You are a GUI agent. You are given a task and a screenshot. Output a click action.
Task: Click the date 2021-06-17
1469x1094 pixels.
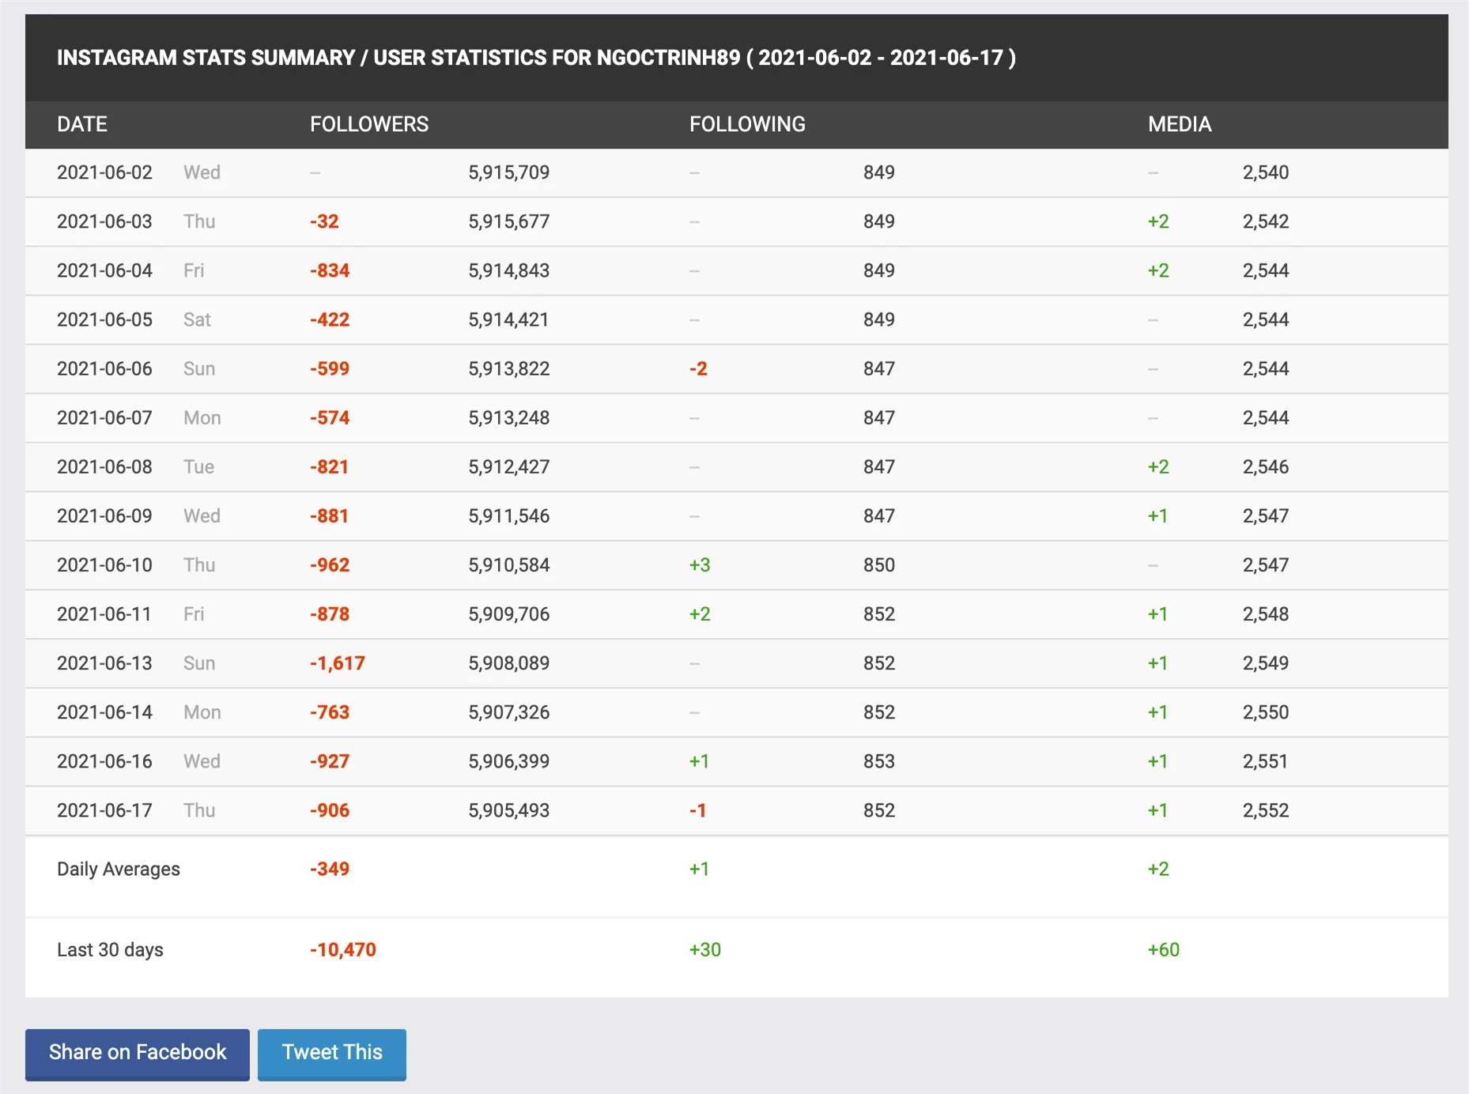click(x=104, y=810)
